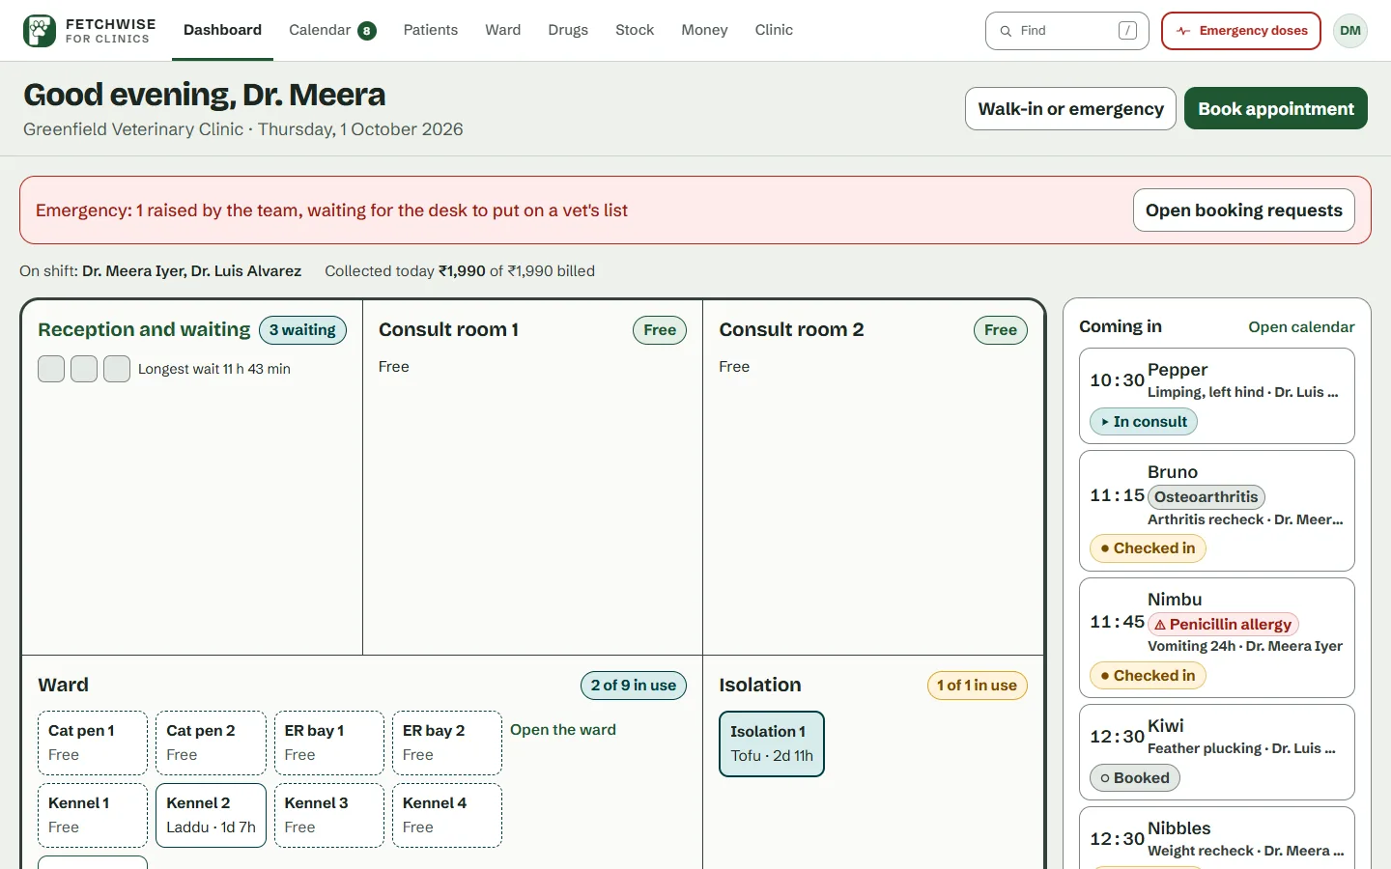The height and width of the screenshot is (869, 1391).
Task: Click the Calendar badge showing 8
Action: click(x=367, y=31)
